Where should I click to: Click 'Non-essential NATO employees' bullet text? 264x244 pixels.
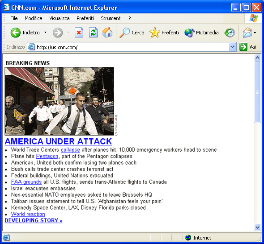click(81, 194)
